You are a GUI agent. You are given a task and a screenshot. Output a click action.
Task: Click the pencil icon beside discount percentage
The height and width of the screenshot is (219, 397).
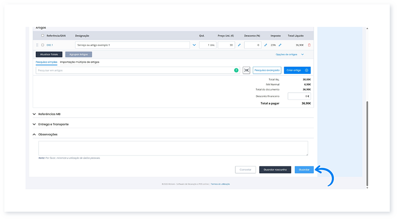tap(266, 45)
